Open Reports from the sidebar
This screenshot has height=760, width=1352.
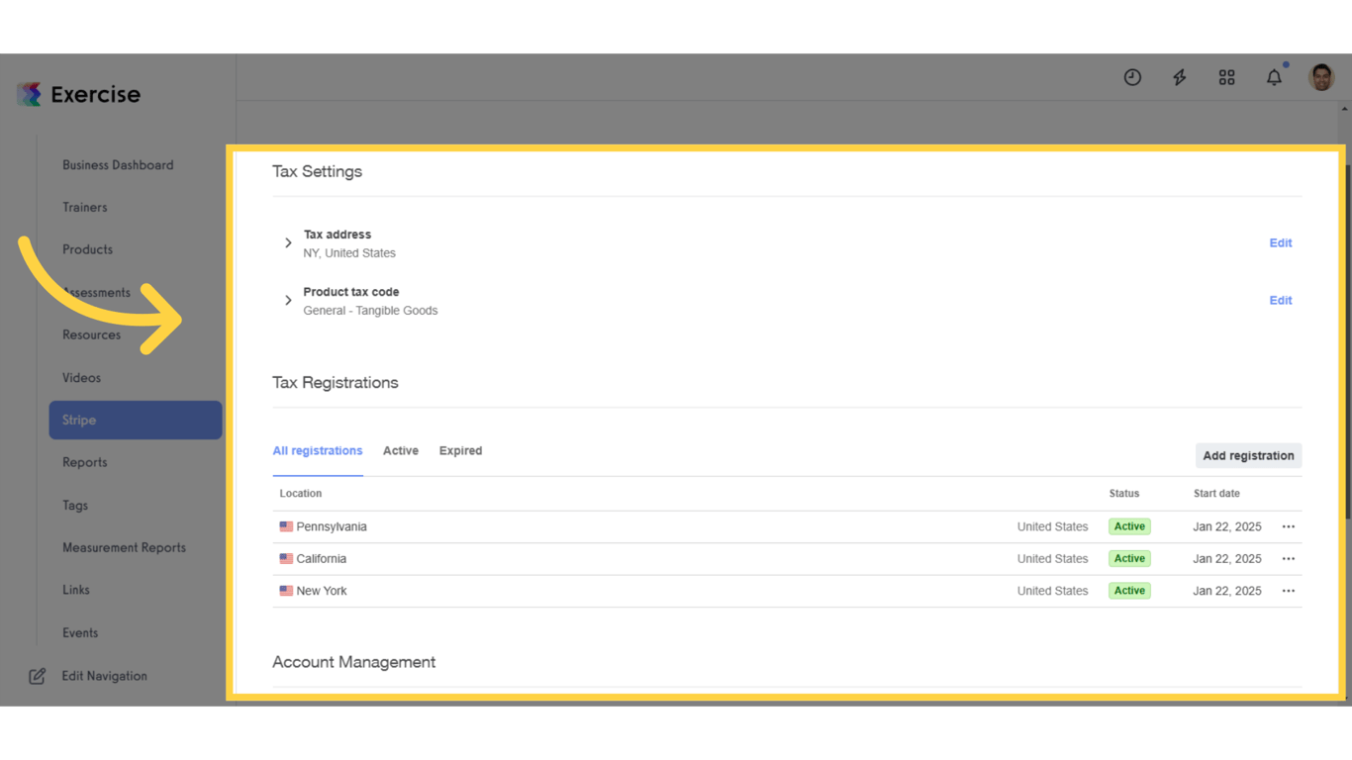click(x=84, y=462)
